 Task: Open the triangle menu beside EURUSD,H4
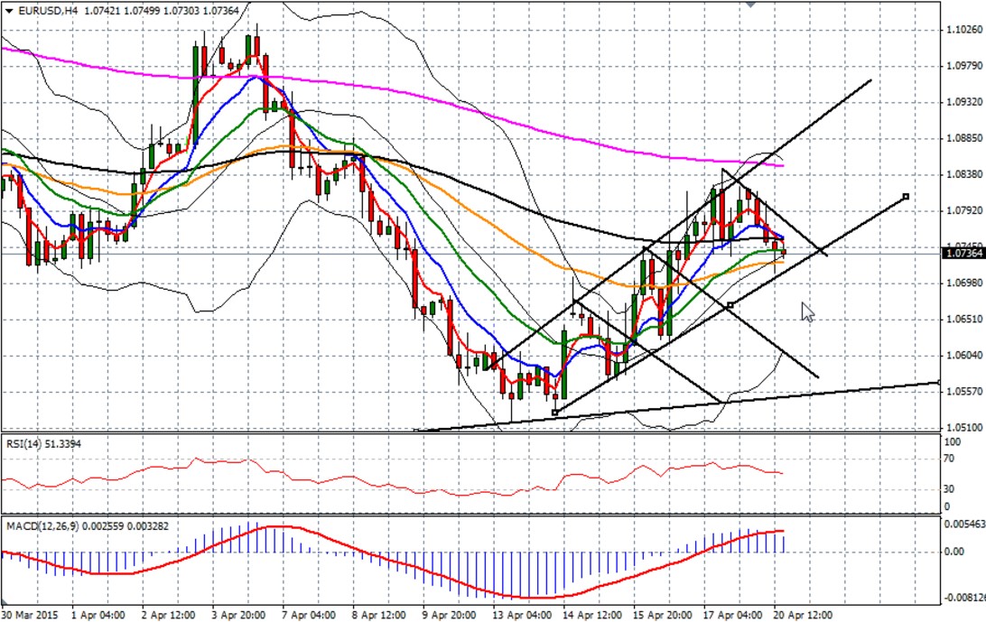(9, 11)
